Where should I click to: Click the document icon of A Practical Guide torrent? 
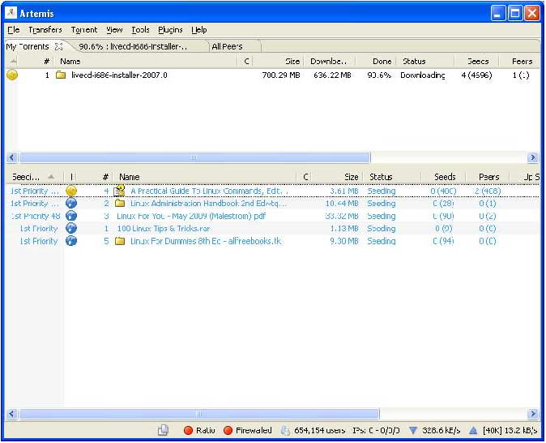(119, 191)
